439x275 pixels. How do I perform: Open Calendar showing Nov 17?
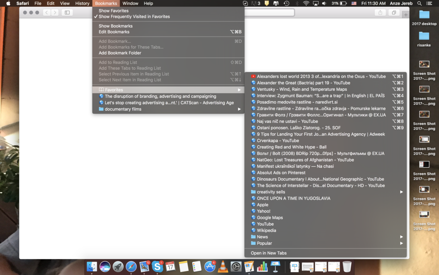(170, 266)
